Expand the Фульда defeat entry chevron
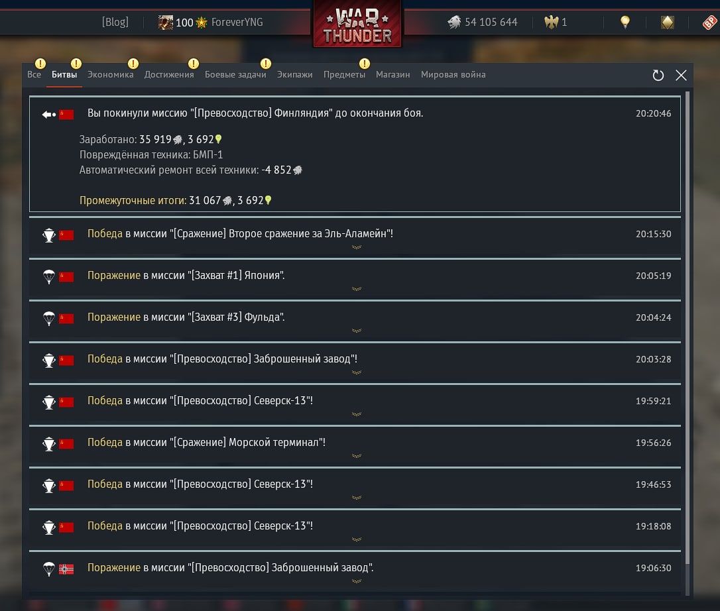Image resolution: width=720 pixels, height=611 pixels. 356,331
